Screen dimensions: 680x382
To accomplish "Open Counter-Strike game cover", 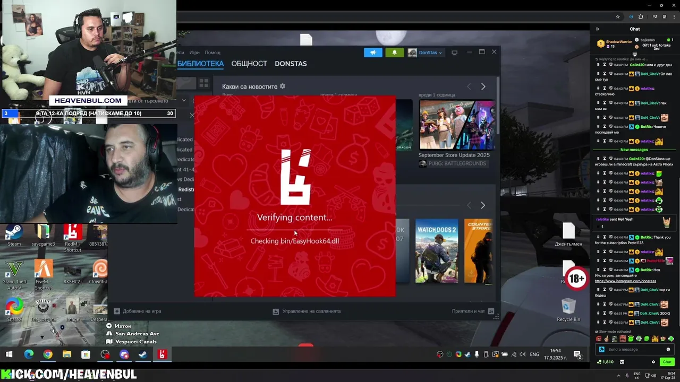I will pyautogui.click(x=479, y=251).
